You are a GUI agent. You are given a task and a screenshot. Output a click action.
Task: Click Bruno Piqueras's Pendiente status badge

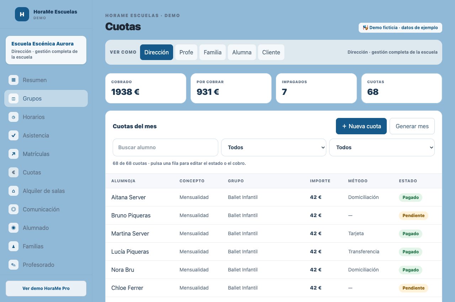[413, 215]
